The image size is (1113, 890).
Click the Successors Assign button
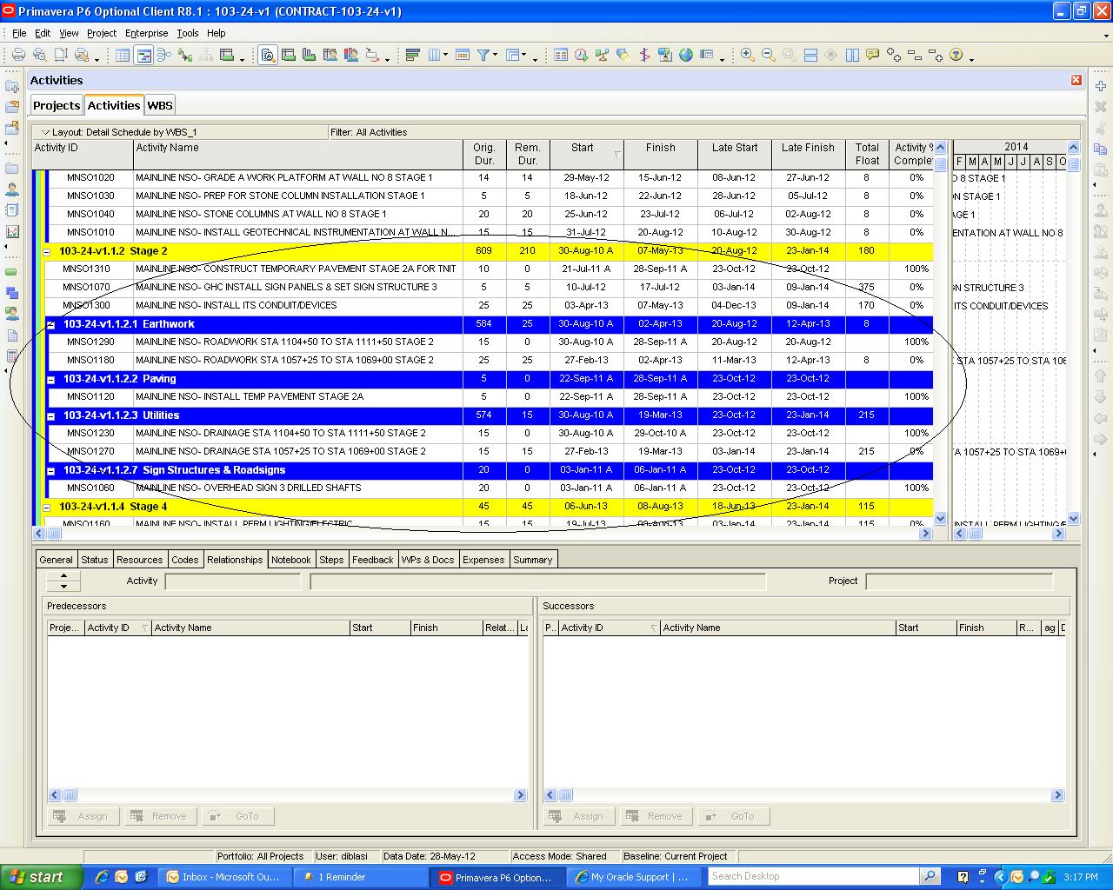(x=579, y=816)
